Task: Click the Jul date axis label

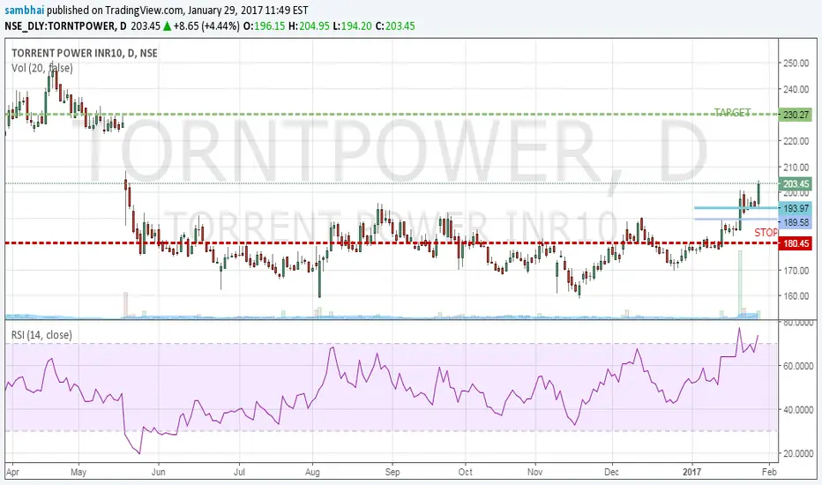Action: (x=239, y=472)
